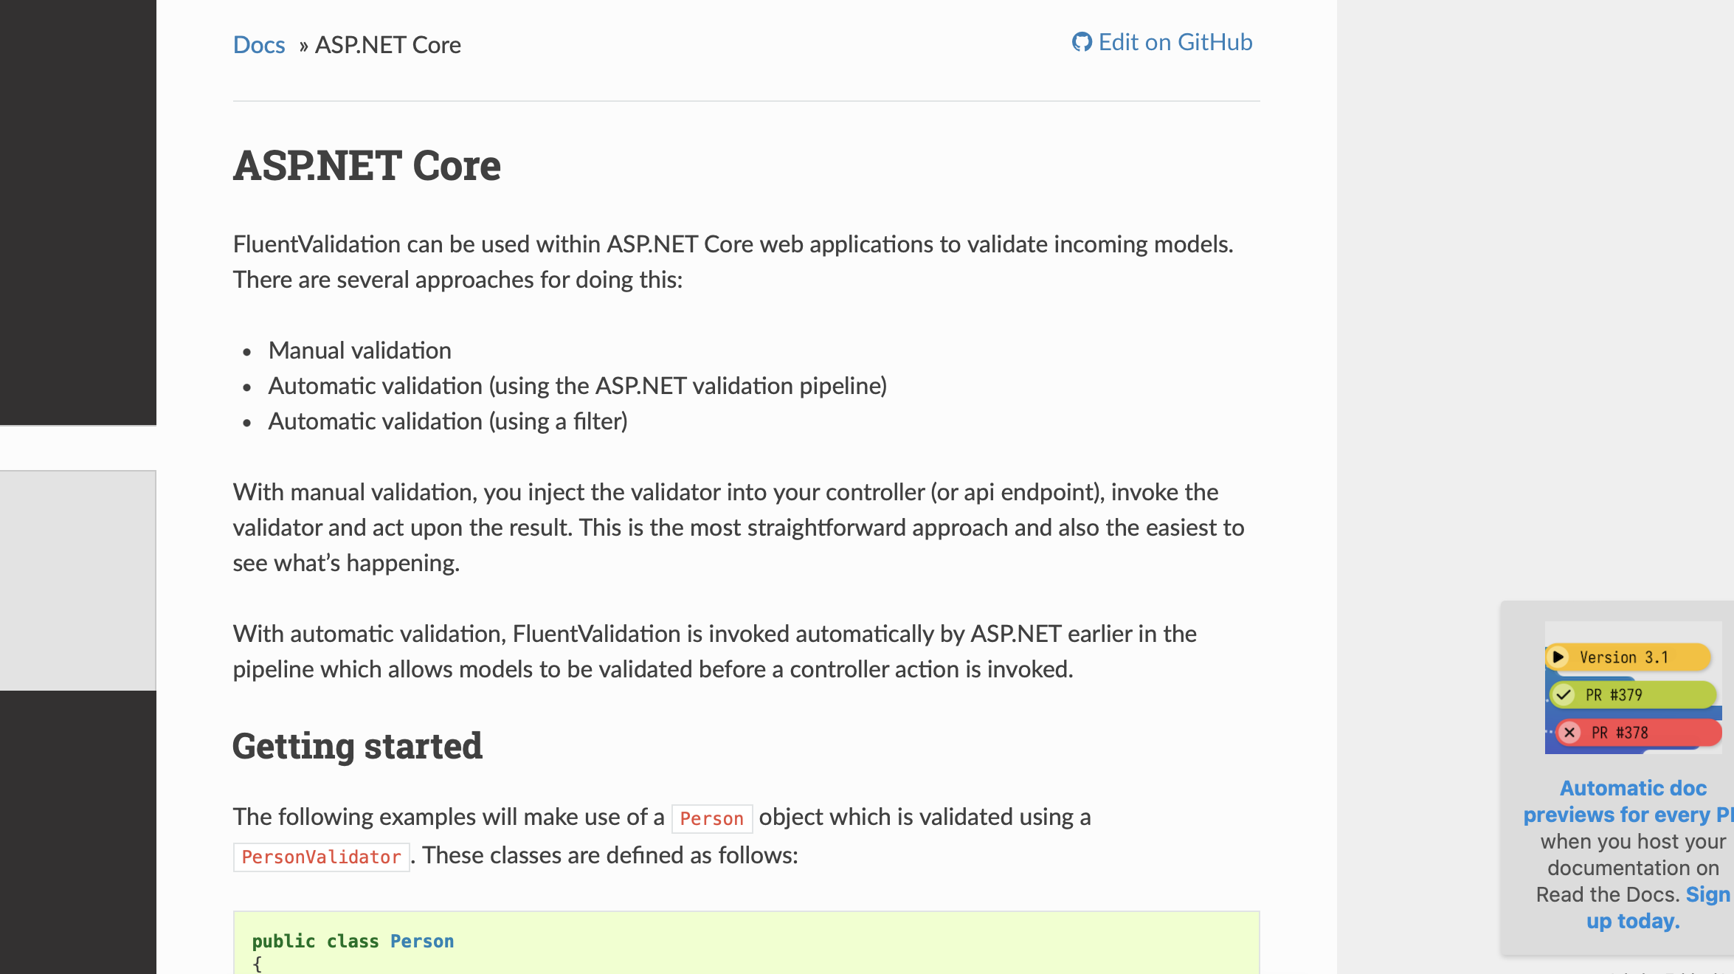Click the GitHub octocat icon

(x=1082, y=42)
